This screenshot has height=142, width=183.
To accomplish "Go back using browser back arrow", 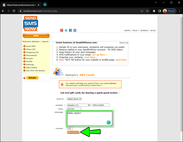I will [x=3, y=11].
